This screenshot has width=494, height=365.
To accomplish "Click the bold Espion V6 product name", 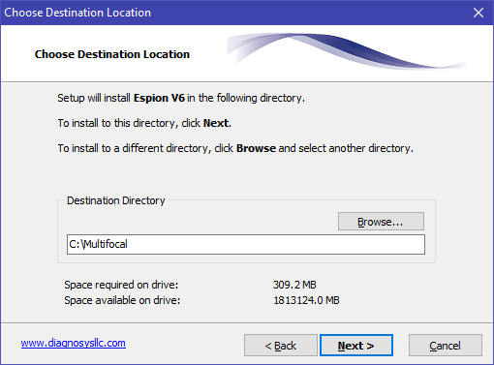I will [159, 98].
